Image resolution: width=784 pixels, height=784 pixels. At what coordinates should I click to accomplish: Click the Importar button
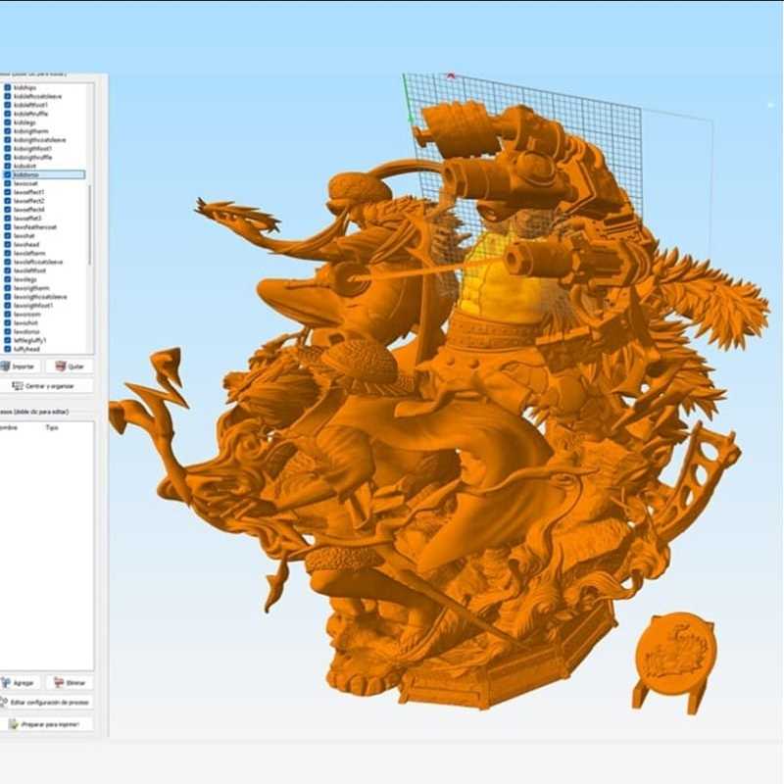[x=19, y=367]
